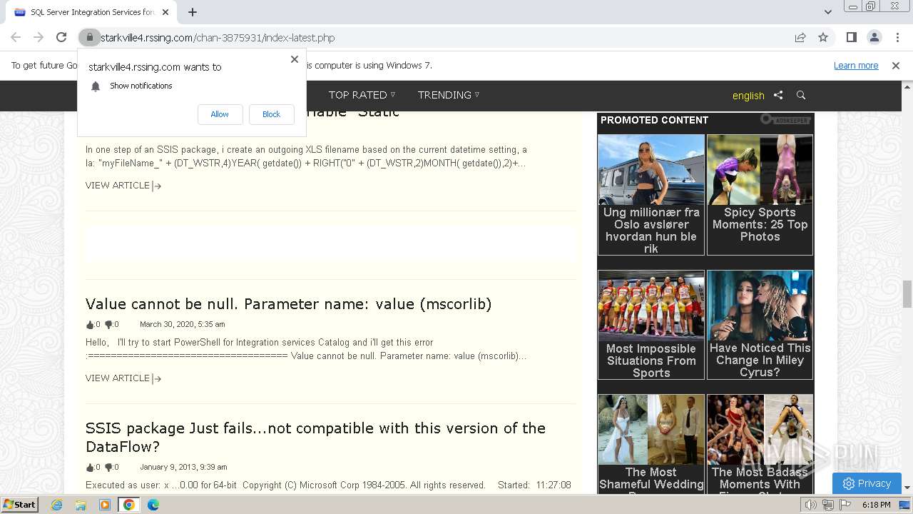Click the lock site info icon
This screenshot has height=514, width=913.
pyautogui.click(x=89, y=37)
